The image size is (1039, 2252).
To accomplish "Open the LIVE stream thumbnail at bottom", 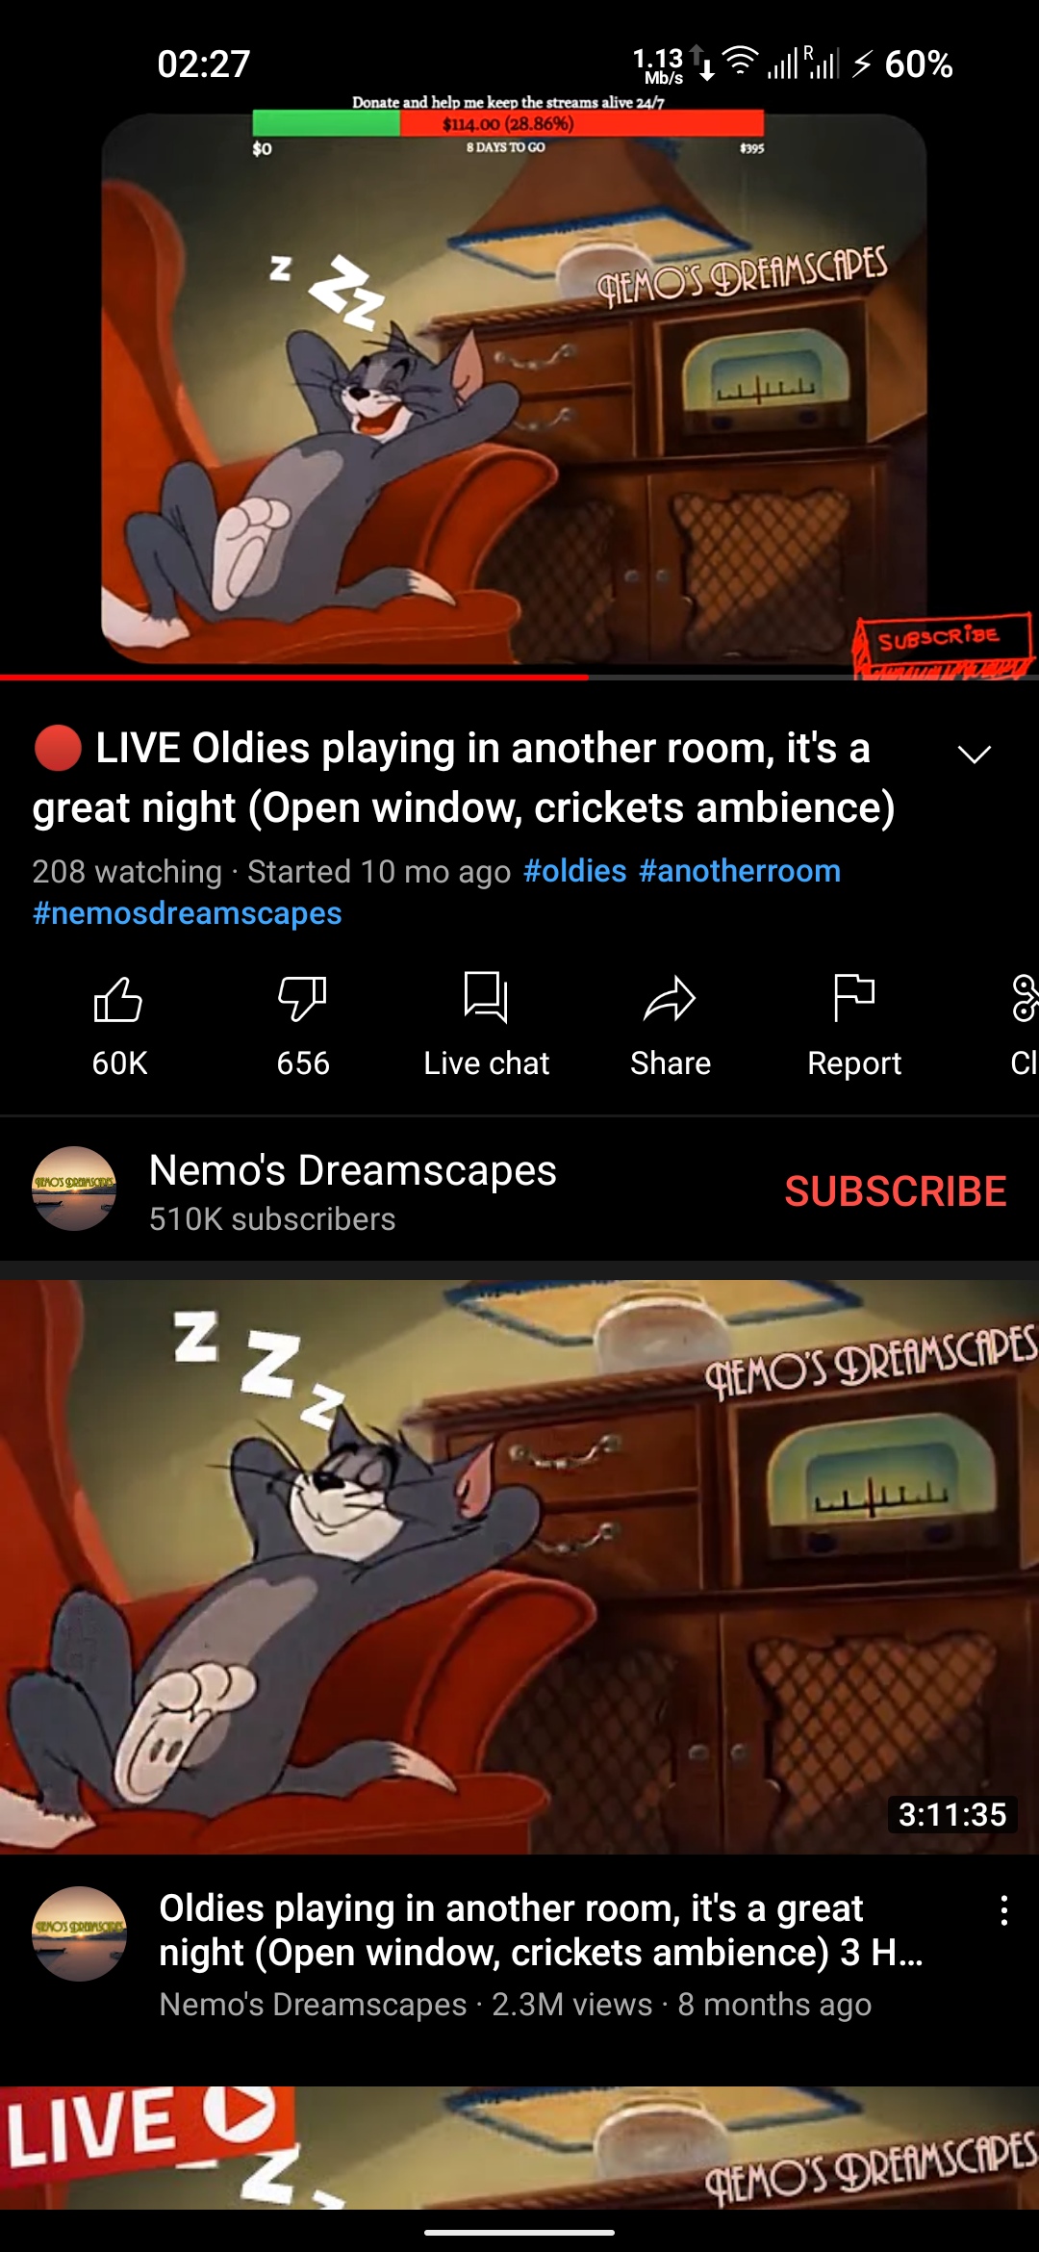I will click(519, 2147).
